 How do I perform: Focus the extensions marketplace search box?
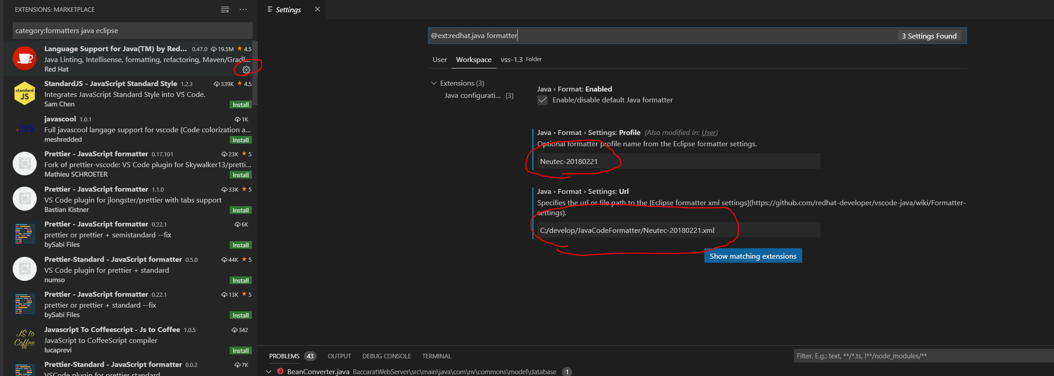(132, 30)
